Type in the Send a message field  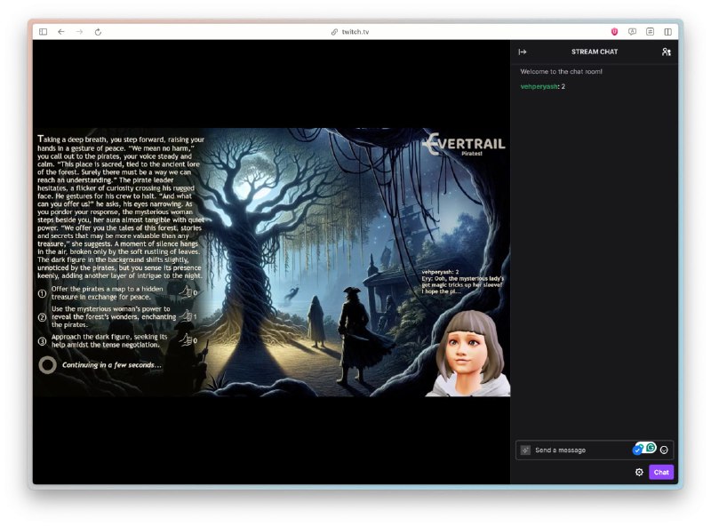point(578,450)
